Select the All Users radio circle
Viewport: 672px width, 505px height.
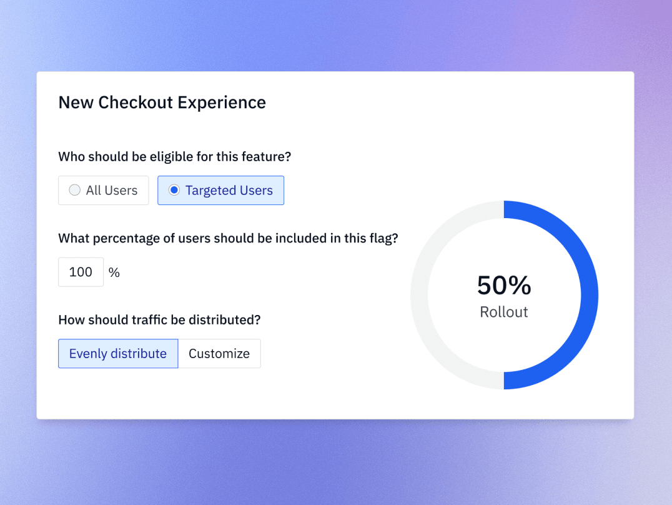click(x=75, y=191)
